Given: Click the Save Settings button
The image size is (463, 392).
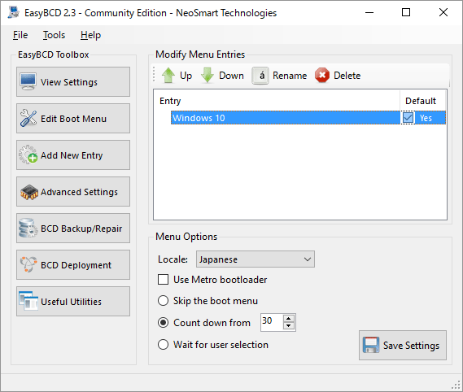Looking at the screenshot, I should point(403,345).
